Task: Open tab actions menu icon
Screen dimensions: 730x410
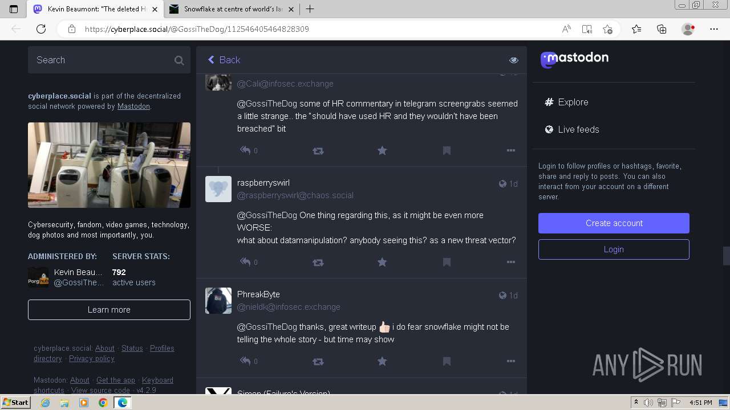Action: click(x=14, y=9)
